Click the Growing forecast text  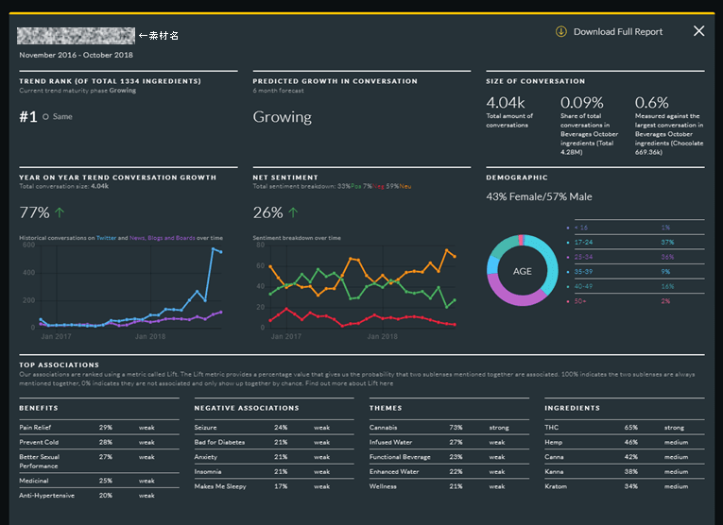283,117
